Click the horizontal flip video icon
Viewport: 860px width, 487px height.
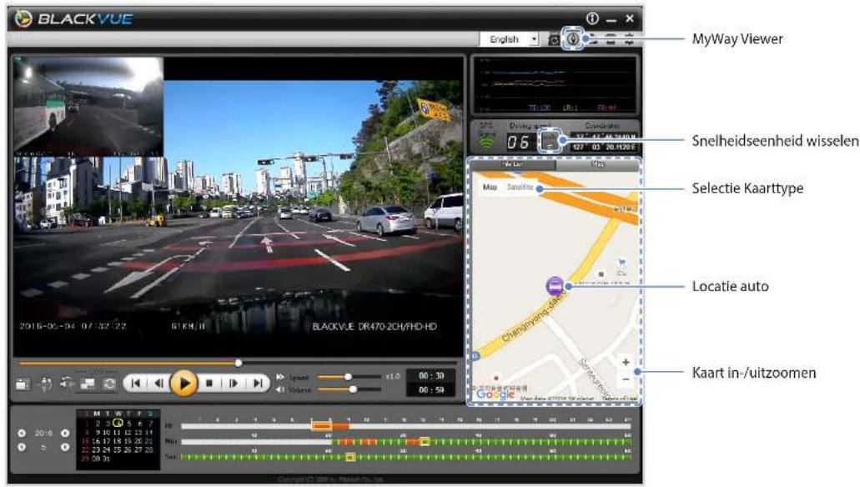67,384
